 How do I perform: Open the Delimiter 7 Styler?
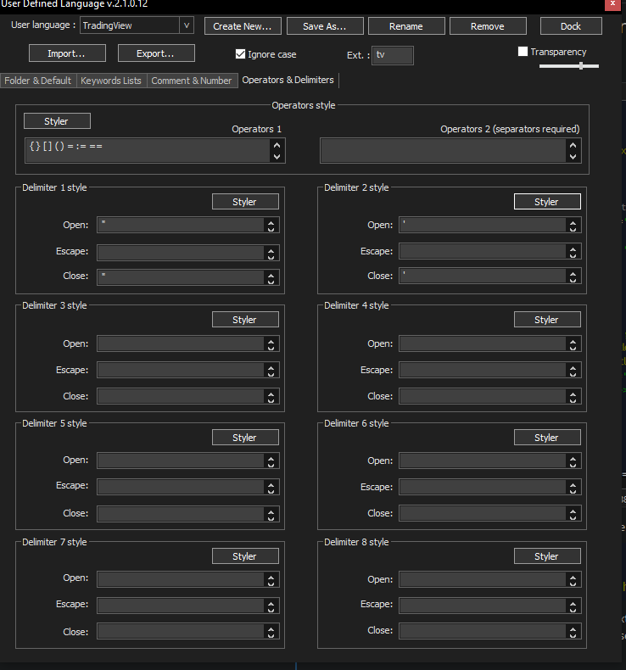[245, 556]
